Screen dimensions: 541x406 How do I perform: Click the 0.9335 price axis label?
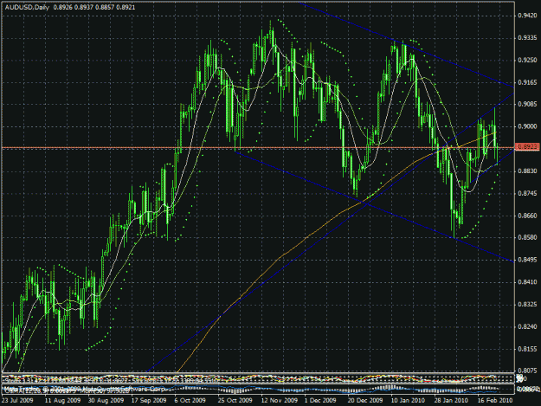pos(527,37)
